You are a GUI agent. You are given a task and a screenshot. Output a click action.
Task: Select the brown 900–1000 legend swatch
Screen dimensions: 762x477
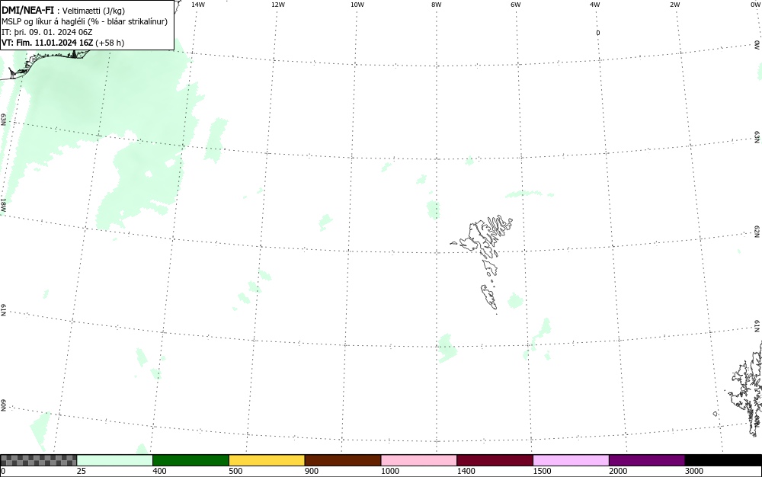tap(343, 460)
